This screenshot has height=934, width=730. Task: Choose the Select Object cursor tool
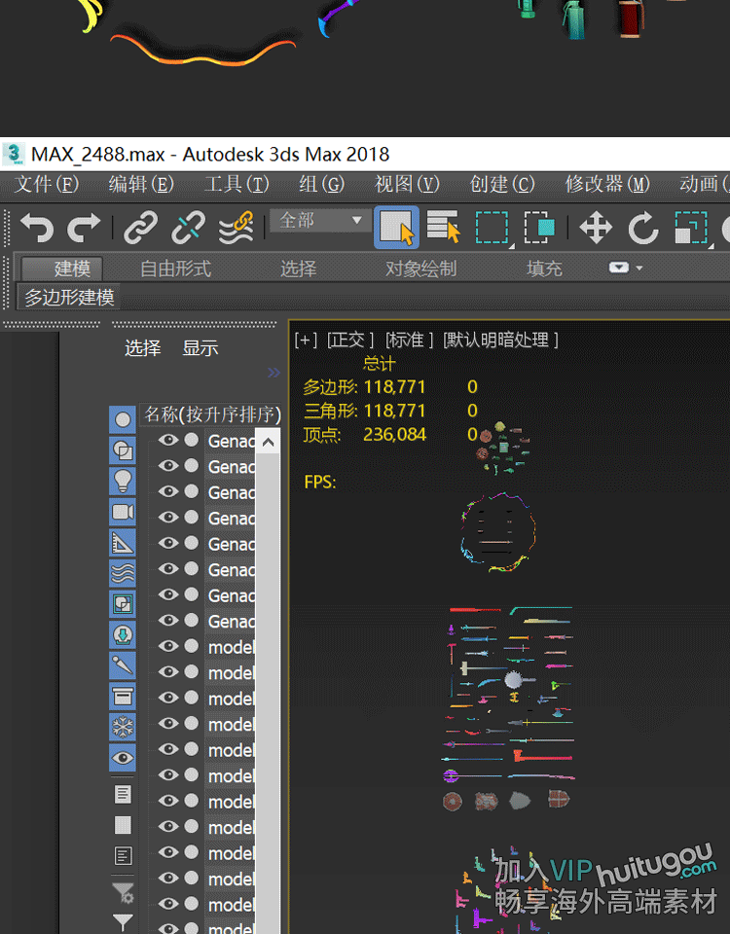pyautogui.click(x=396, y=227)
